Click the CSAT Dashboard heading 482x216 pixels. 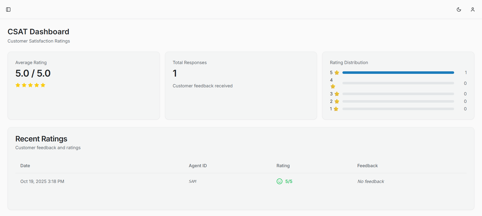click(38, 32)
